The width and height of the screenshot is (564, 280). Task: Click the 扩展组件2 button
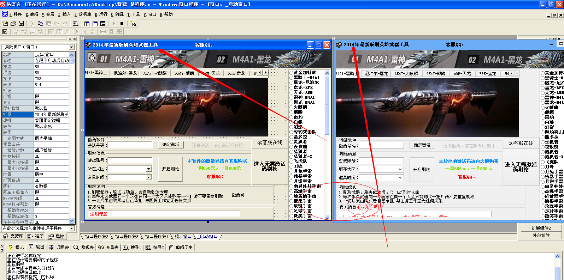pyautogui.click(x=541, y=228)
